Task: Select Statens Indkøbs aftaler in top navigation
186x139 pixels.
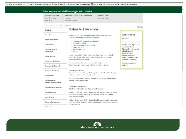Action: coord(75,11)
